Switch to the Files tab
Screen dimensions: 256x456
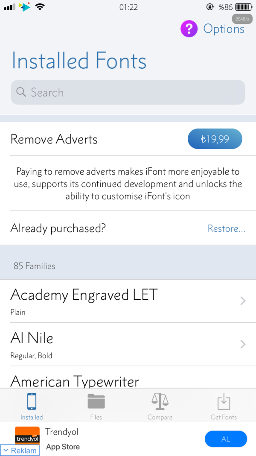[96, 406]
